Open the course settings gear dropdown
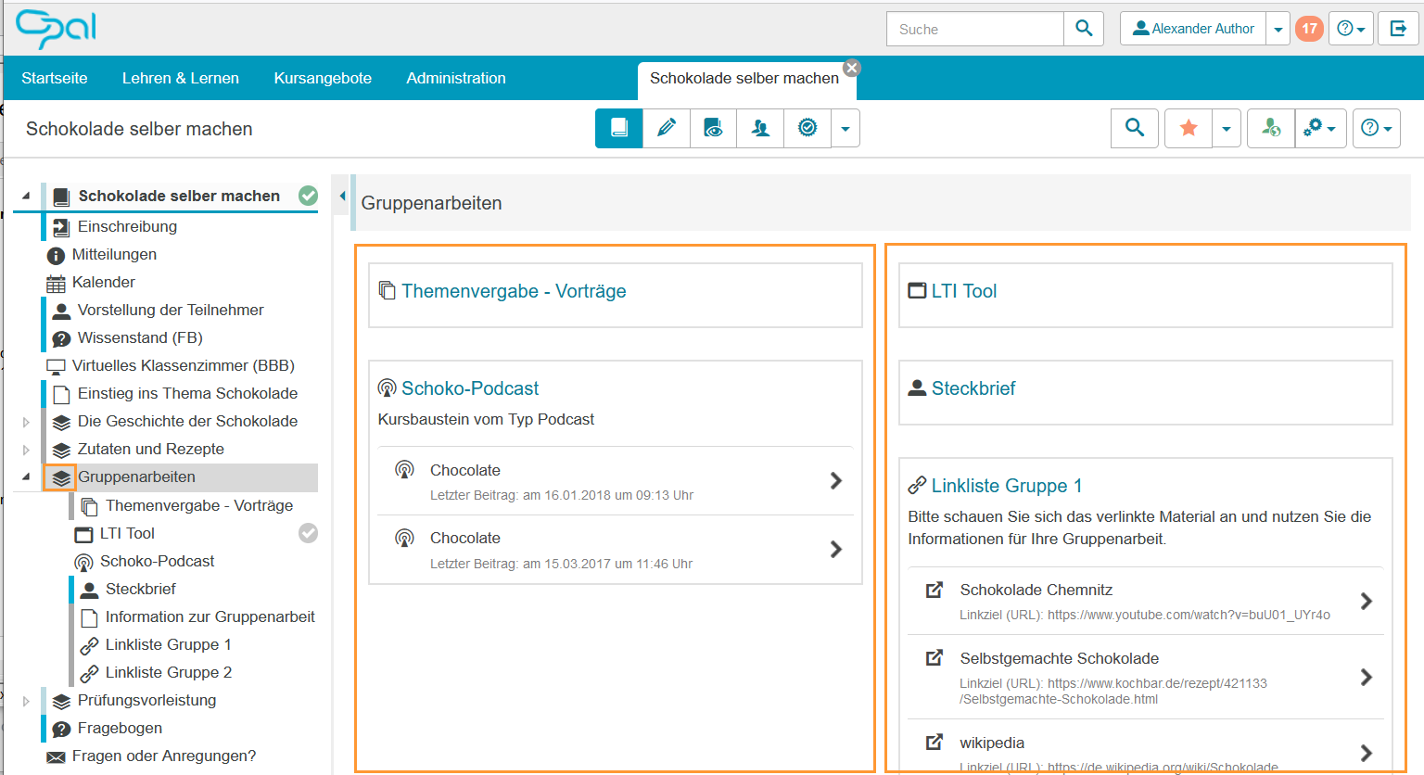 (x=1319, y=128)
